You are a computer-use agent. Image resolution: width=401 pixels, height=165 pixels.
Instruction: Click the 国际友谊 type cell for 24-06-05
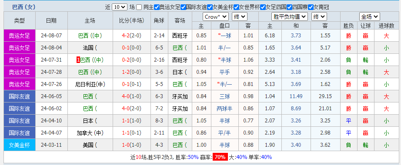(20, 96)
